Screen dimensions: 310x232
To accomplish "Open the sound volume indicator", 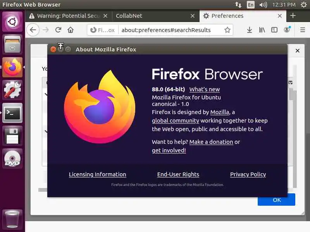I will click(x=263, y=5).
